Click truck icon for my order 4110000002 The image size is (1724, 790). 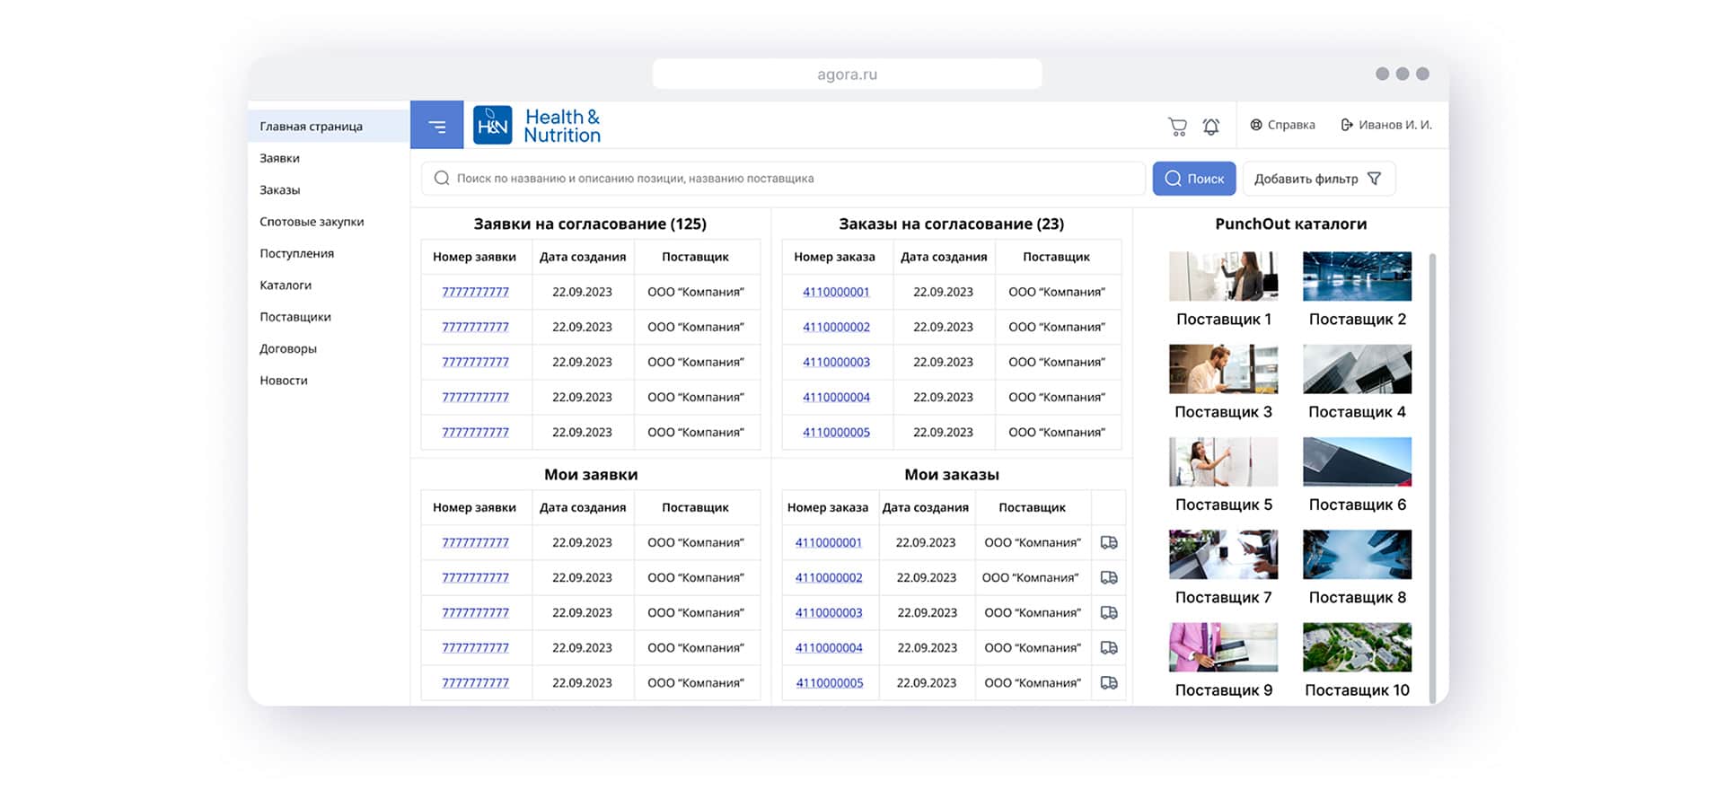(x=1109, y=577)
